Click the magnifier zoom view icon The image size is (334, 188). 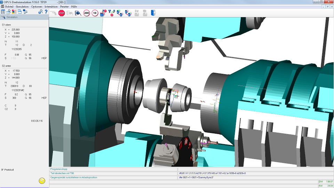pyautogui.click(x=78, y=13)
